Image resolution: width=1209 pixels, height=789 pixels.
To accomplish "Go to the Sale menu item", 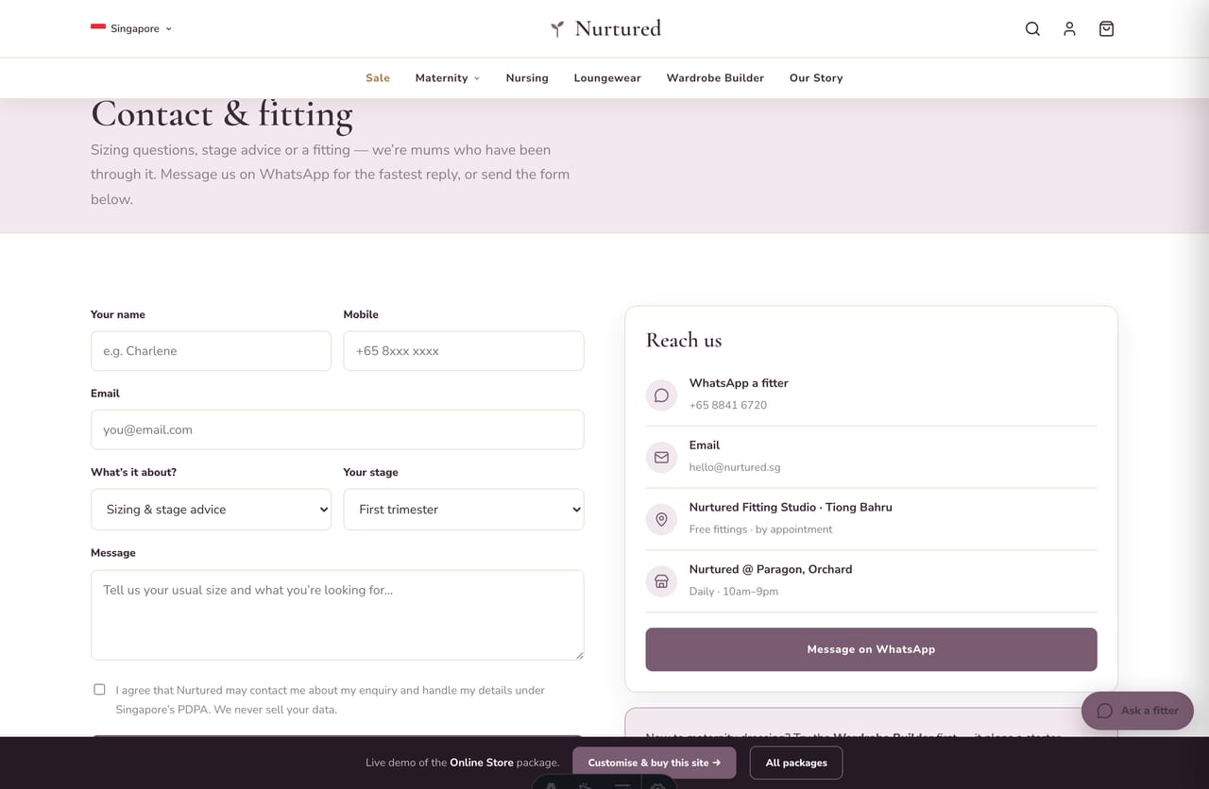I will point(378,78).
